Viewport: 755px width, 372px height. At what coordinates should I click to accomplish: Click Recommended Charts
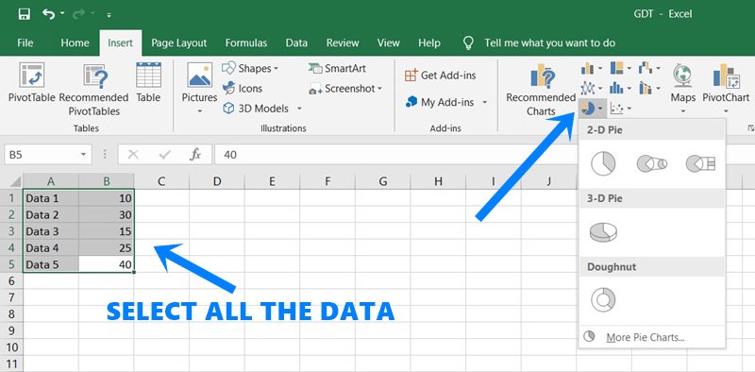541,90
